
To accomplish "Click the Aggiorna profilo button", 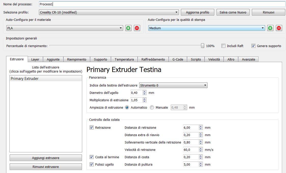I will coord(197,12).
